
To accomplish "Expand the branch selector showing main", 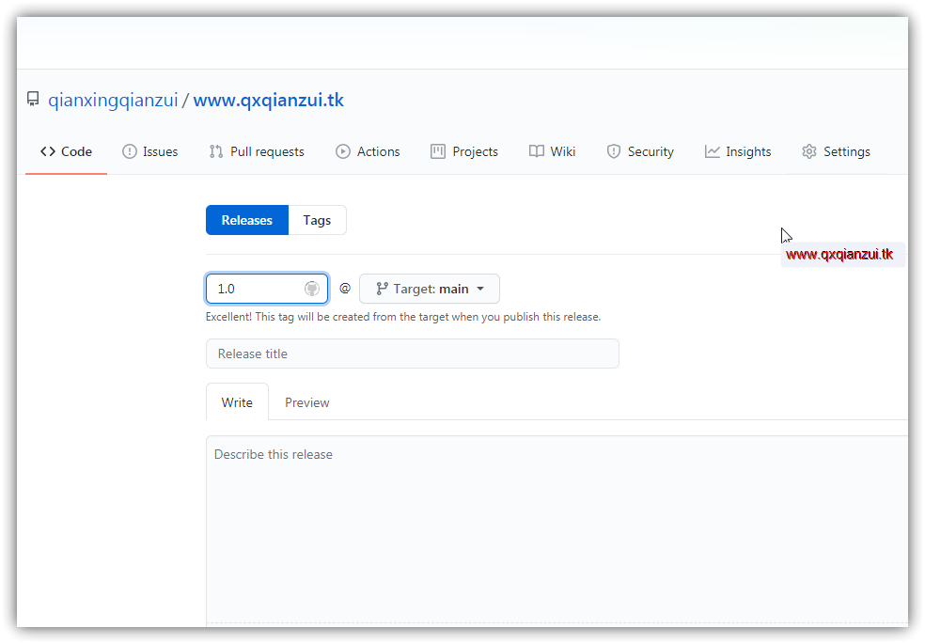I will pyautogui.click(x=430, y=289).
